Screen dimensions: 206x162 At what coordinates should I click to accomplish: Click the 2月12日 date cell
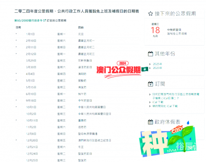point(31,54)
